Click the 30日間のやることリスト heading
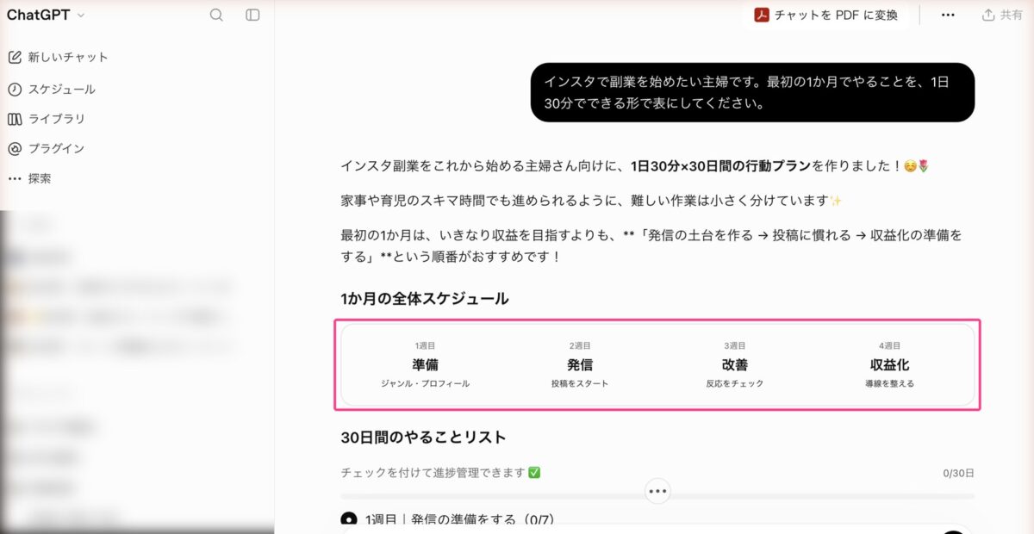 (423, 438)
